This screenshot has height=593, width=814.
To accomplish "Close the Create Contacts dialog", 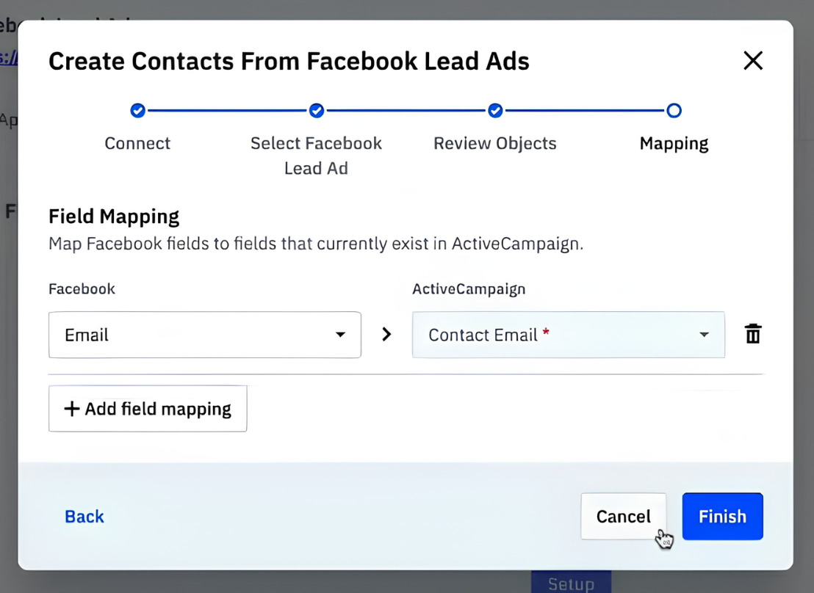I will click(753, 61).
